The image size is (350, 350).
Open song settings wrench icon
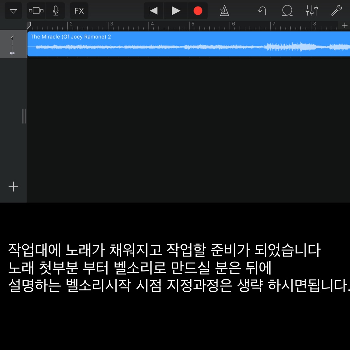336,11
